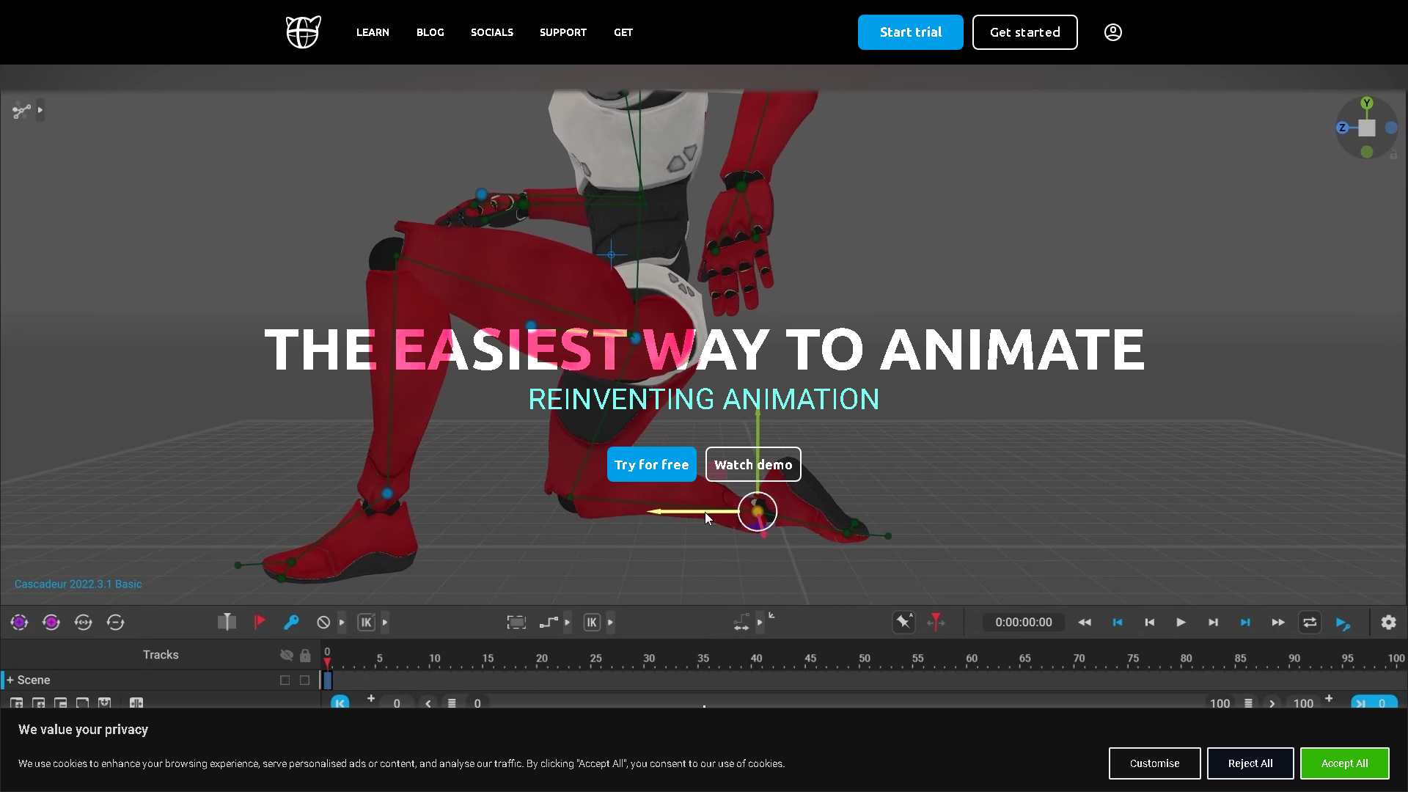This screenshot has width=1408, height=792.
Task: Select the blue key Auto-keyframe tool
Action: (x=291, y=622)
